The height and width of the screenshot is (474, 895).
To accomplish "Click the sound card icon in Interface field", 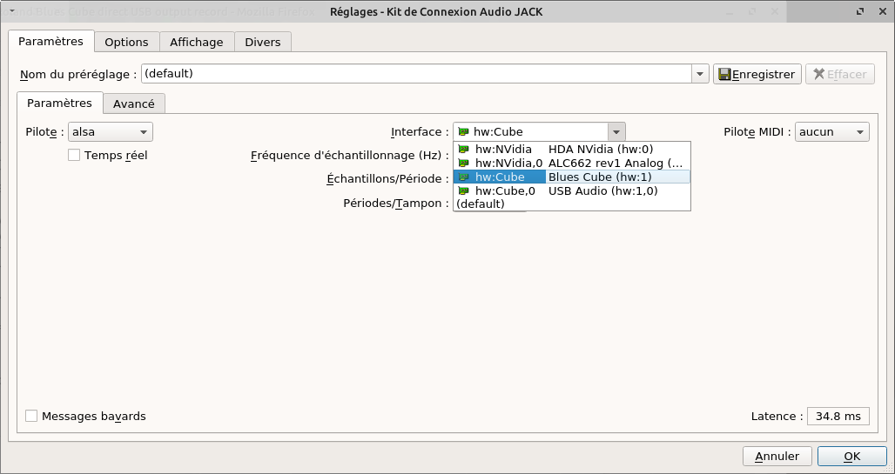I will tap(463, 132).
